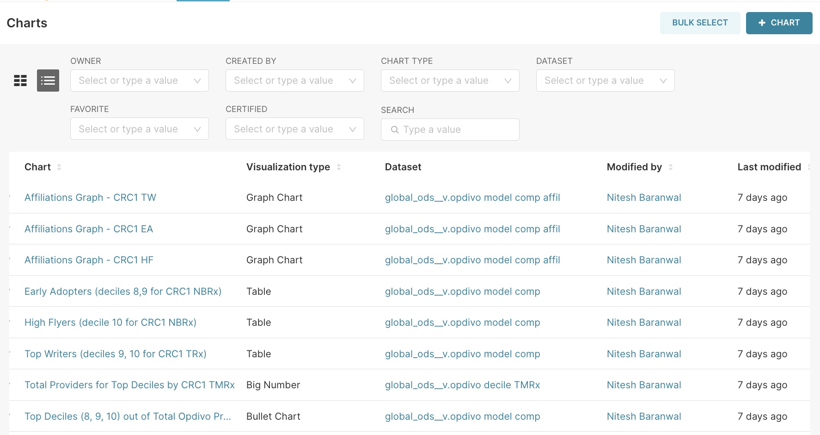Open the Early Adopters chart link

[123, 292]
